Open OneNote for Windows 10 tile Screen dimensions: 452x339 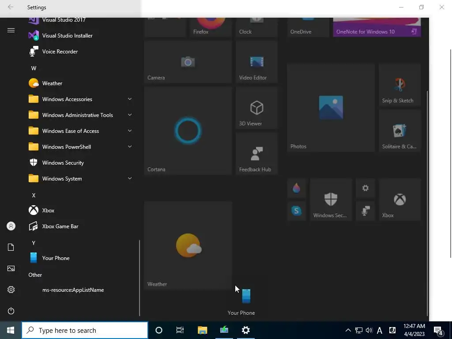click(377, 27)
